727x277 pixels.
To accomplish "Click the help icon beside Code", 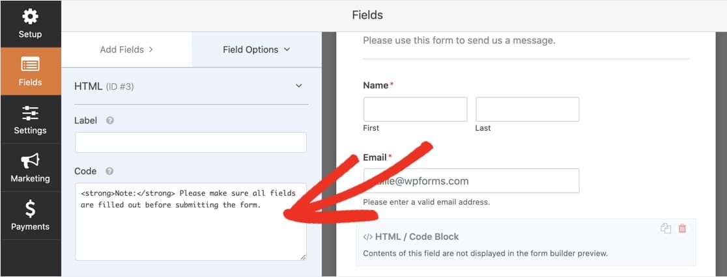I will pos(109,171).
